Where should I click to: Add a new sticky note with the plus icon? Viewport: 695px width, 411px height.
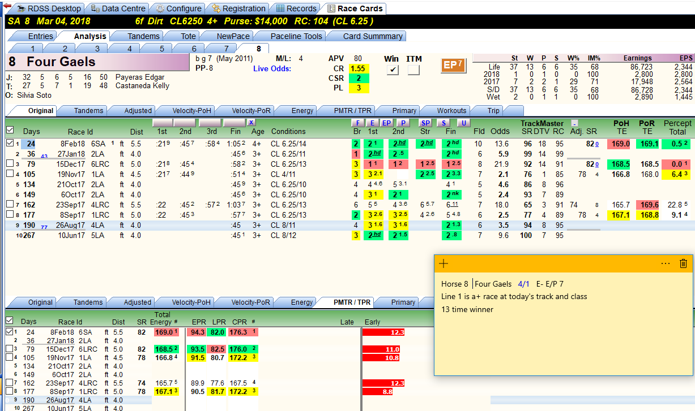(x=444, y=263)
